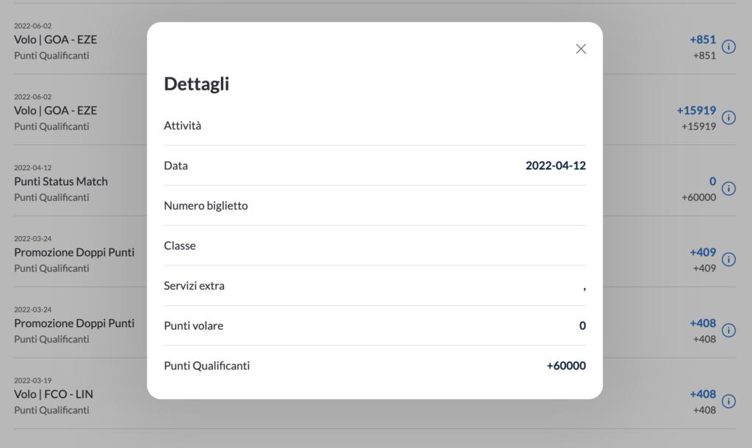The width and height of the screenshot is (752, 448).
Task: Select date value 2022-04-12 in dialog
Action: coord(555,166)
